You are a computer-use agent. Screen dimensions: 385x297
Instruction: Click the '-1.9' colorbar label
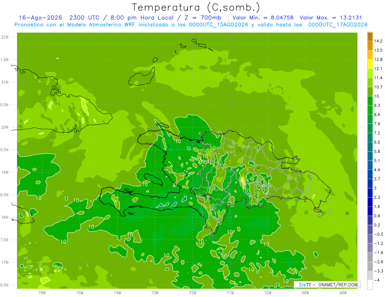pyautogui.click(x=379, y=252)
